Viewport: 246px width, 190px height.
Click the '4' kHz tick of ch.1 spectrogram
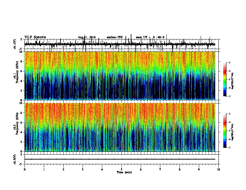click(x=22, y=81)
